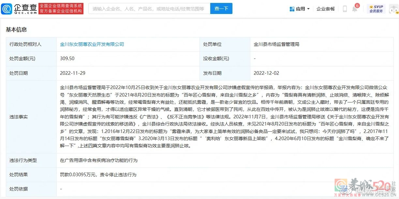Click the 处罚结果 text about 罚款0.03095万元
Image resolution: width=399 pixels, height=199 pixels.
(x=98, y=175)
